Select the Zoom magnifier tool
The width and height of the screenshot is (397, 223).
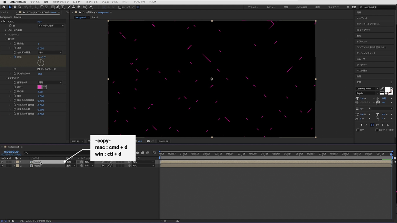tap(20, 7)
